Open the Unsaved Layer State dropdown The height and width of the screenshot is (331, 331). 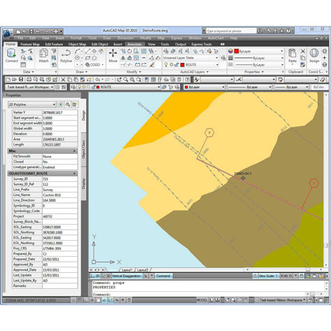[x=190, y=57]
